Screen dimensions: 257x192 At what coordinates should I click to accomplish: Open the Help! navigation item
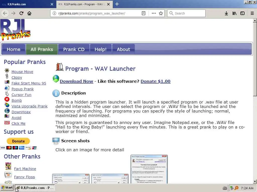[x=100, y=49]
